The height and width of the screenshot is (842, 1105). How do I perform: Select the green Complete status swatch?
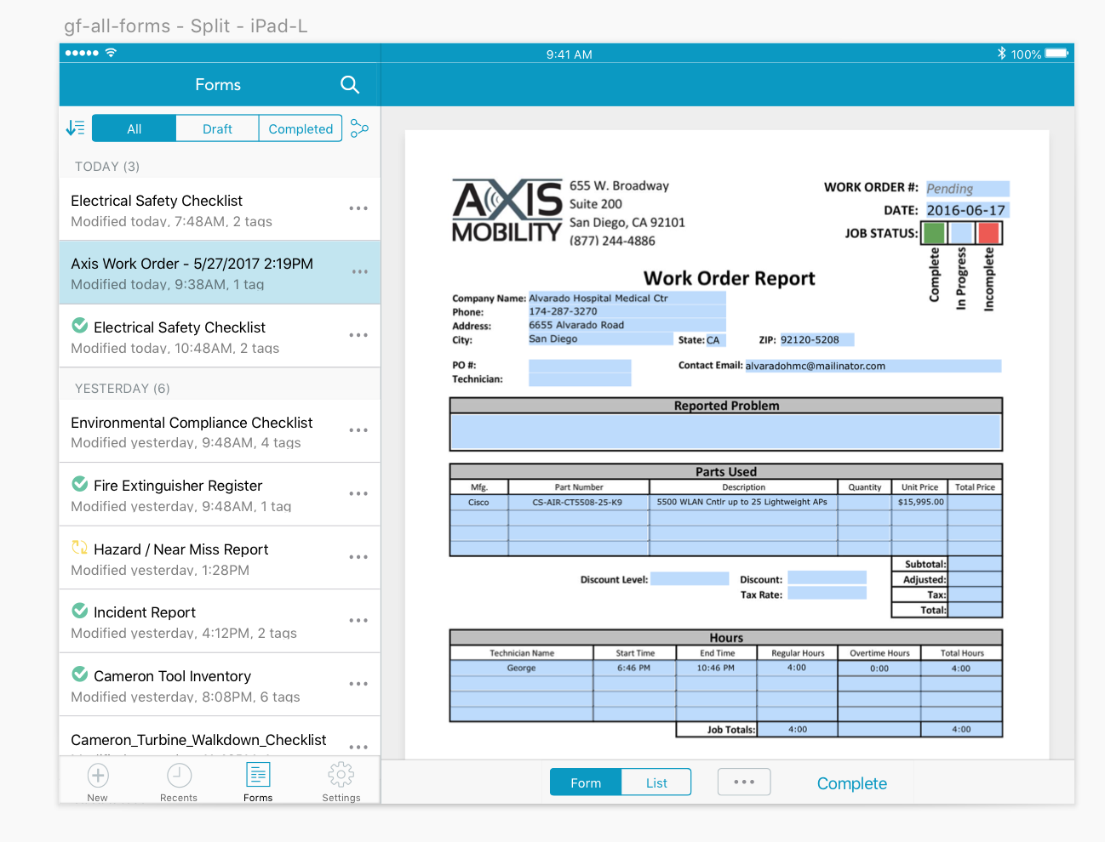coord(934,233)
